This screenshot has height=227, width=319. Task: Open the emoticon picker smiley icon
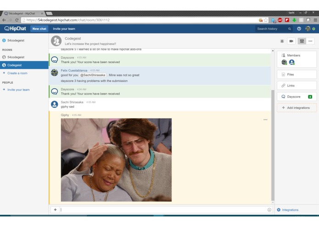pos(269,210)
